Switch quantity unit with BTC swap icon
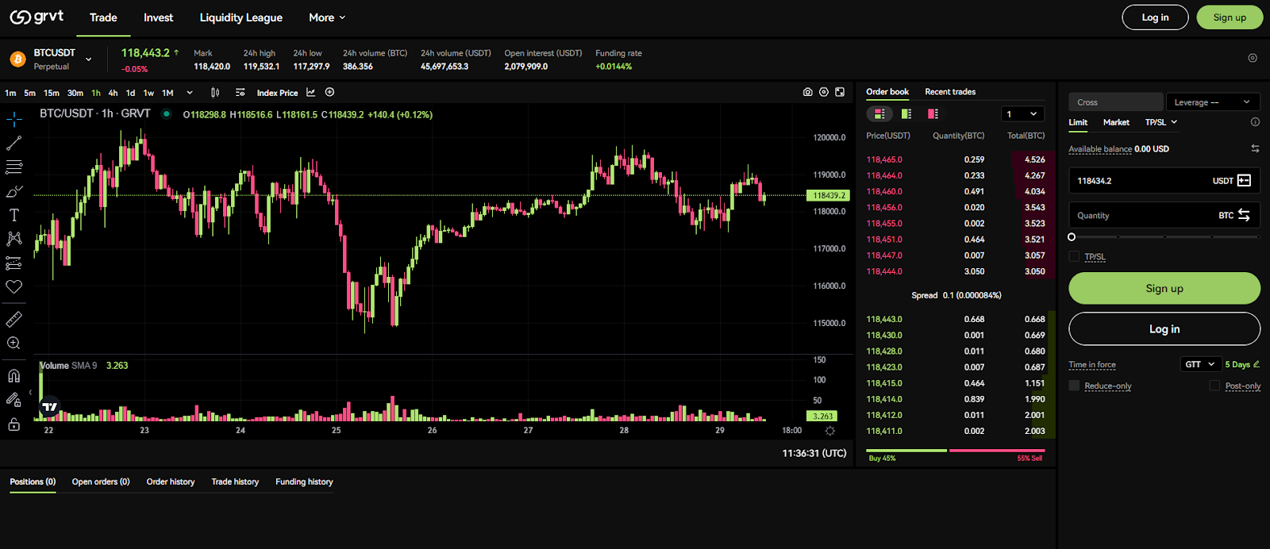1270x549 pixels. click(x=1244, y=215)
